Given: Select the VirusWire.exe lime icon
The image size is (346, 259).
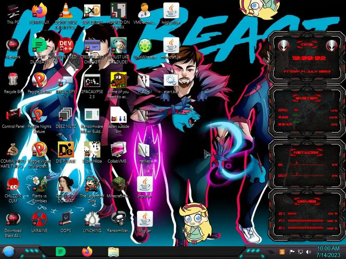Looking at the screenshot, I should (x=145, y=49).
